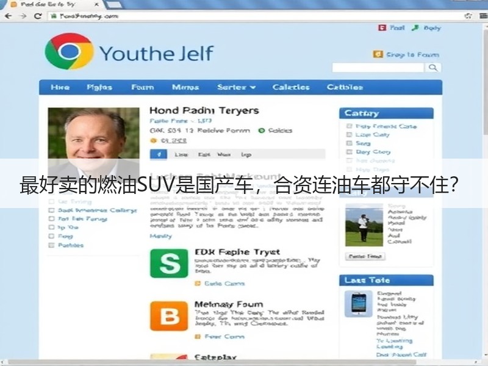488x366 pixels.
Task: Click the small orange icon beside 'Feer Cornn'
Action: click(197, 337)
